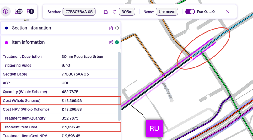
Task: Click the red point marker on map
Action: 191,57
